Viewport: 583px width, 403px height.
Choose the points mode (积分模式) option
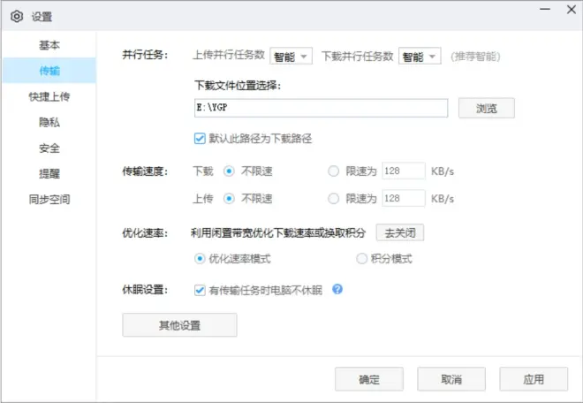(x=361, y=259)
